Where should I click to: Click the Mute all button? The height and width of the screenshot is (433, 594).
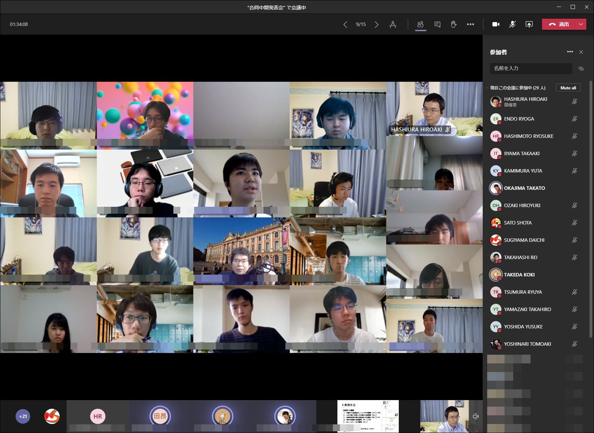568,88
